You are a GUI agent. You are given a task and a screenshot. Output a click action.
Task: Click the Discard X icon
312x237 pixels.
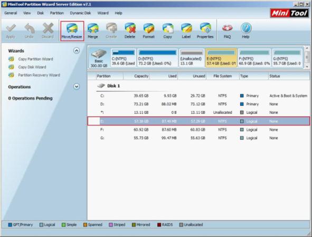coord(48,29)
